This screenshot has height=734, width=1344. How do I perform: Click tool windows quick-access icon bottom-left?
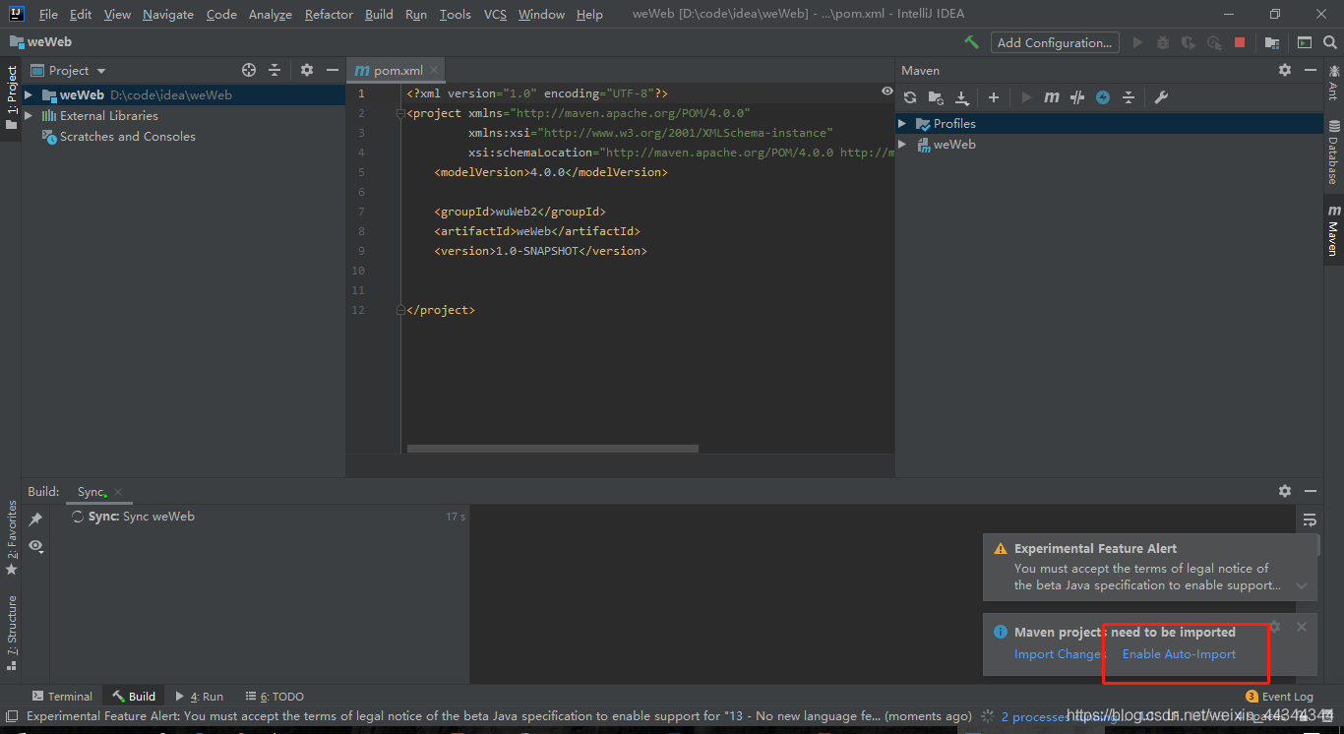click(11, 716)
